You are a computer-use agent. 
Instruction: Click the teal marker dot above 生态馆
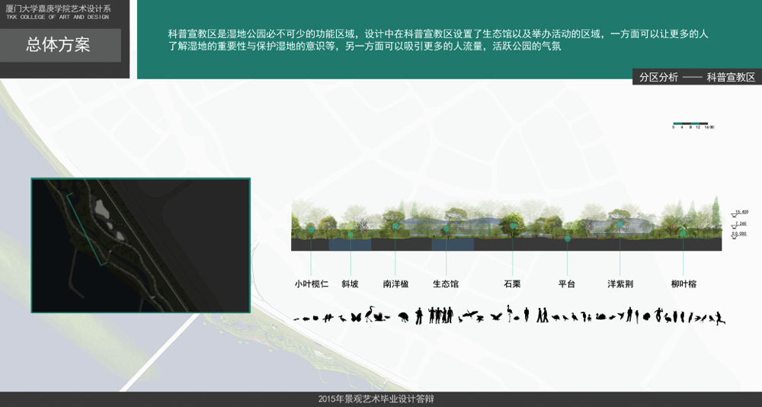point(446,229)
